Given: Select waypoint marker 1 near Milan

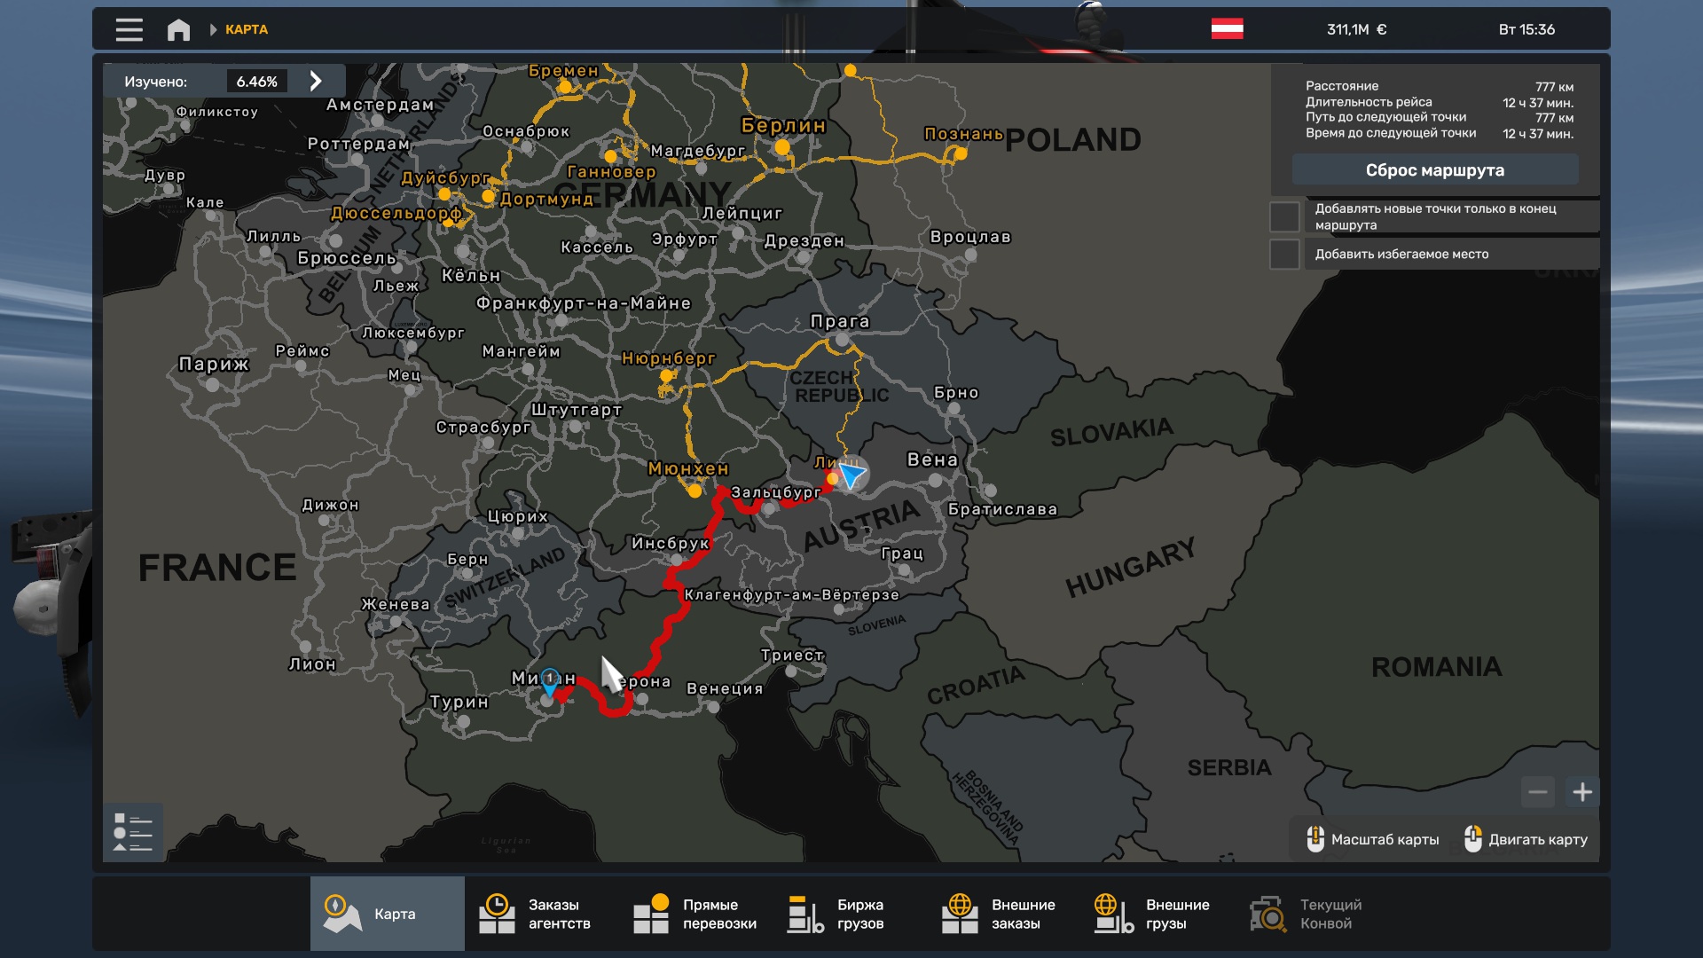Looking at the screenshot, I should (x=550, y=681).
